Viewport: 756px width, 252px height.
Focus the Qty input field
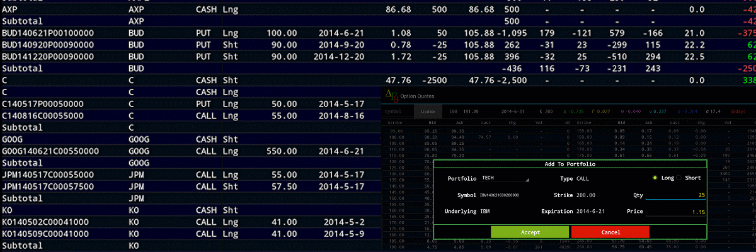676,195
